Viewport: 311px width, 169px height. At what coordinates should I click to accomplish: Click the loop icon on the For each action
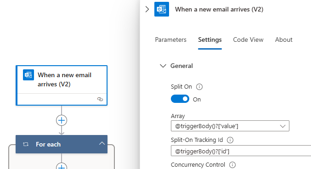(x=26, y=144)
